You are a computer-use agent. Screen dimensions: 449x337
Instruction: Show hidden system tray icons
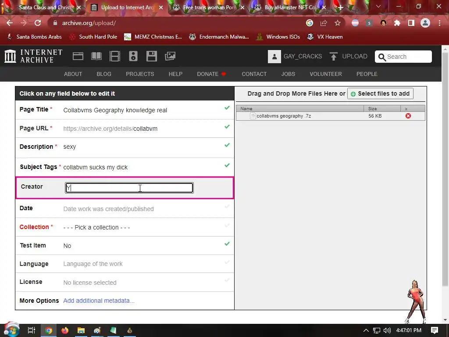tap(366, 330)
